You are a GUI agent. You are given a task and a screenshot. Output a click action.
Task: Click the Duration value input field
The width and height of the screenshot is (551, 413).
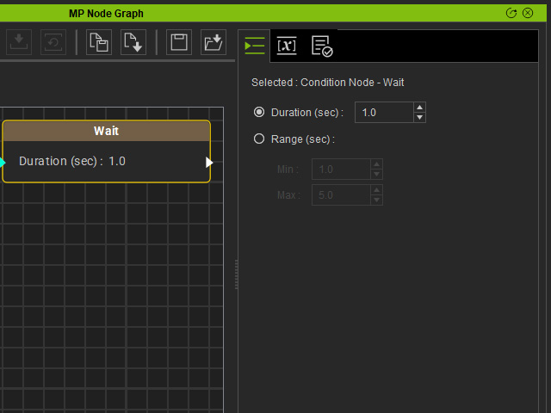click(x=384, y=113)
